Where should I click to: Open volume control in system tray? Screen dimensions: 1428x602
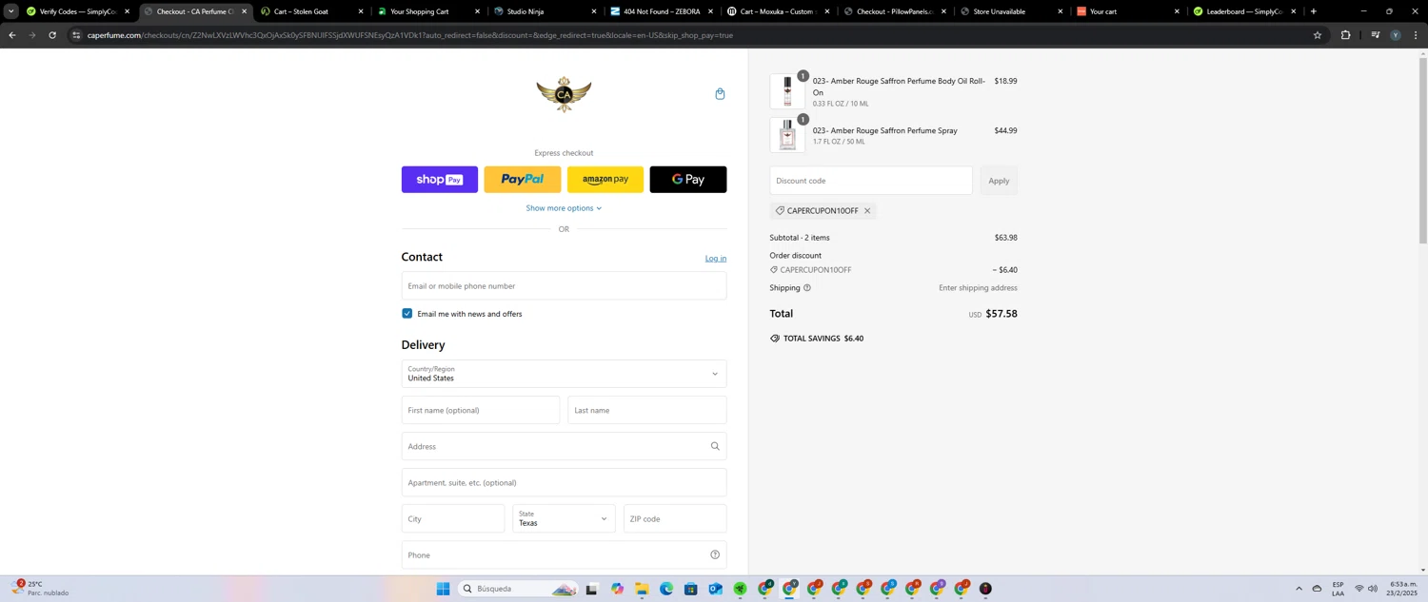click(x=1373, y=589)
